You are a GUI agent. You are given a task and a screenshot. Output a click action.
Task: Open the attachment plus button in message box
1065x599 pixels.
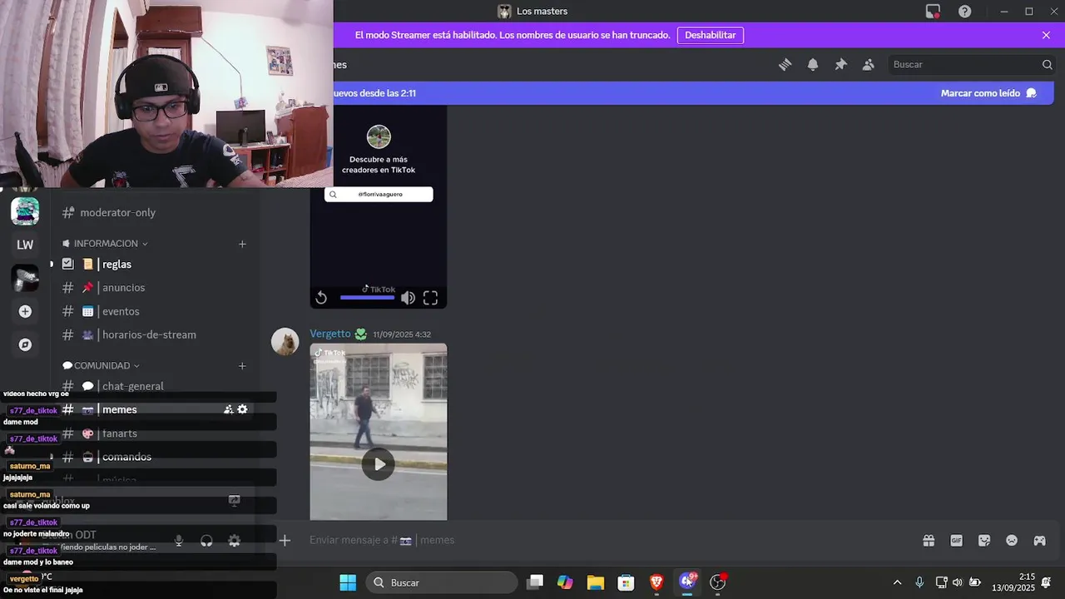[x=285, y=541]
